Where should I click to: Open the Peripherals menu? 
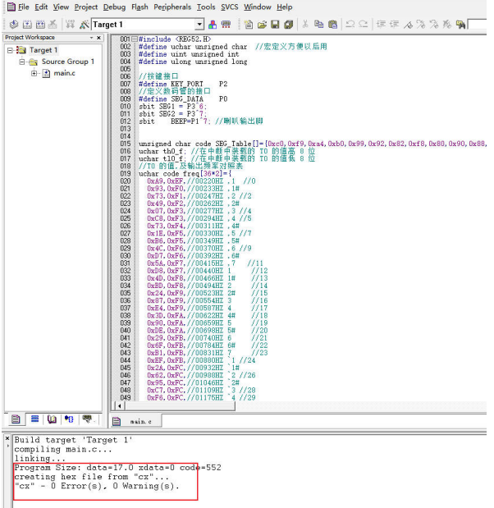point(171,7)
